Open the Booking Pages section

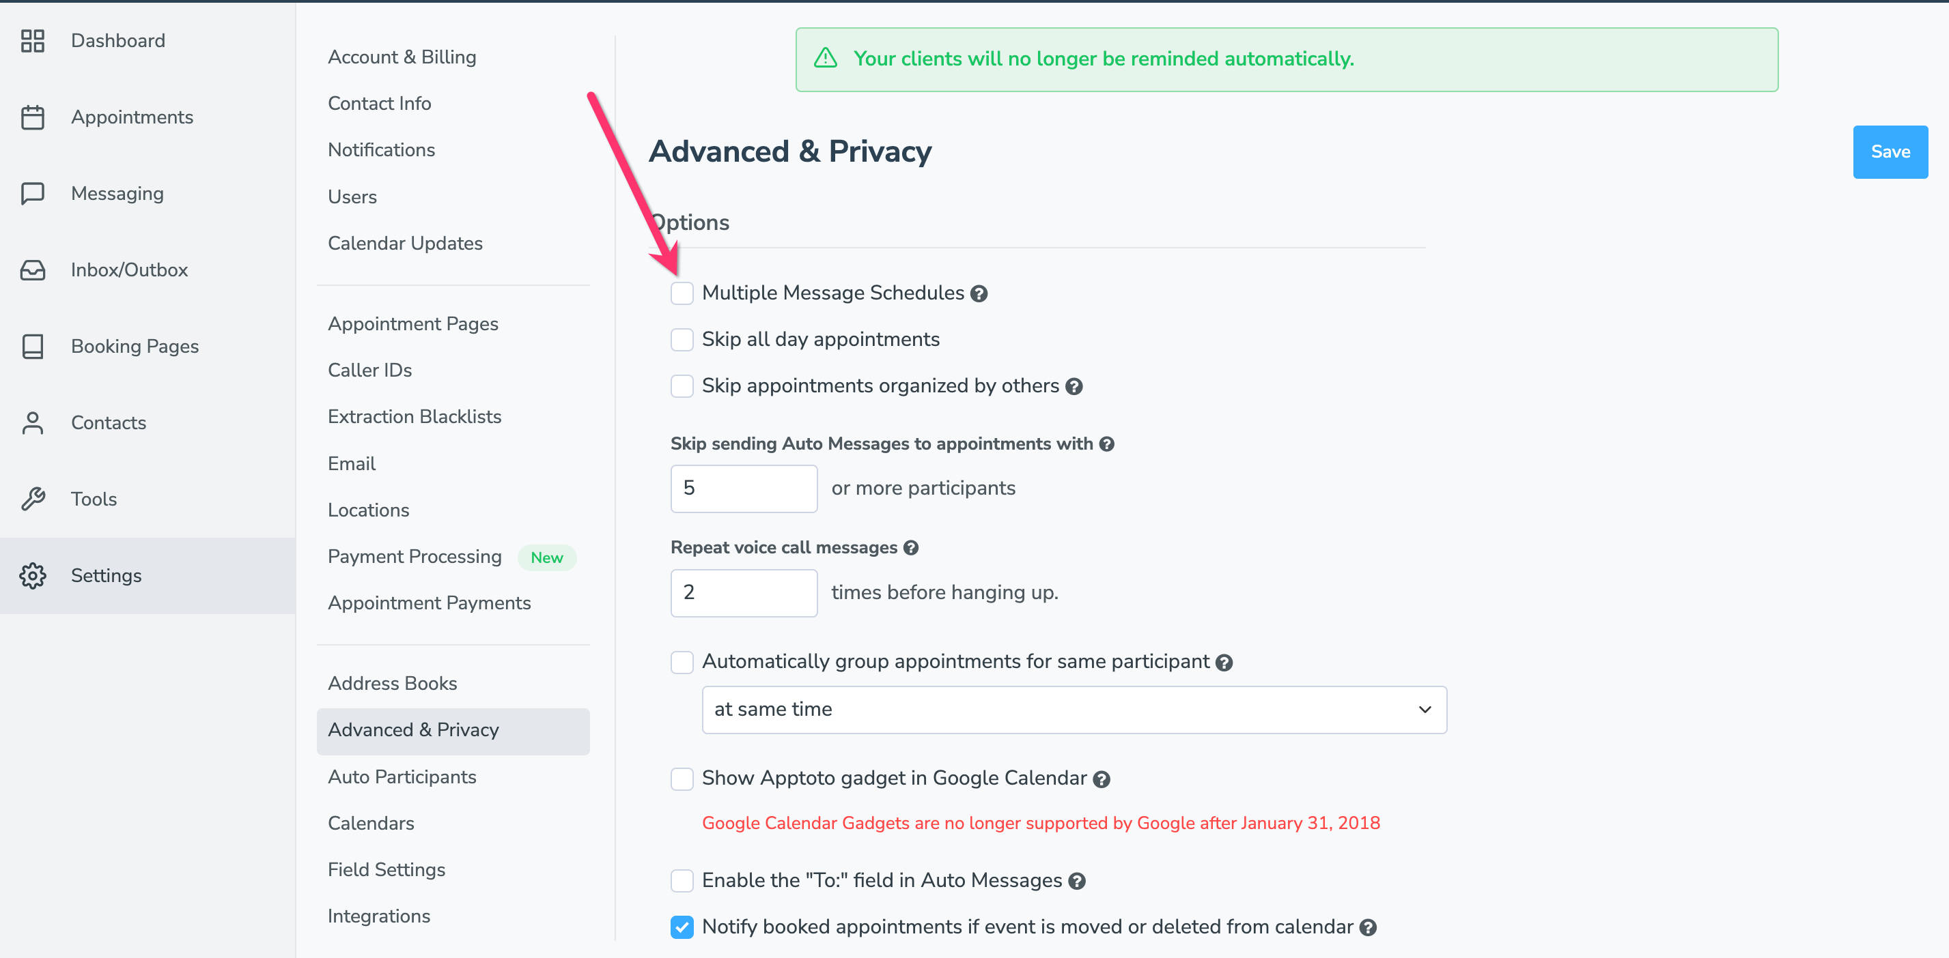tap(135, 347)
